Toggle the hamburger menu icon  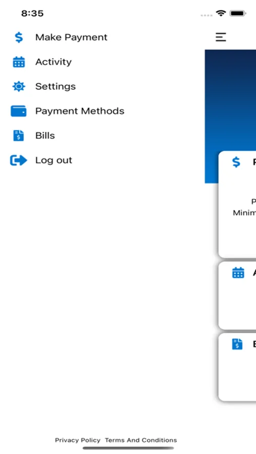point(221,37)
